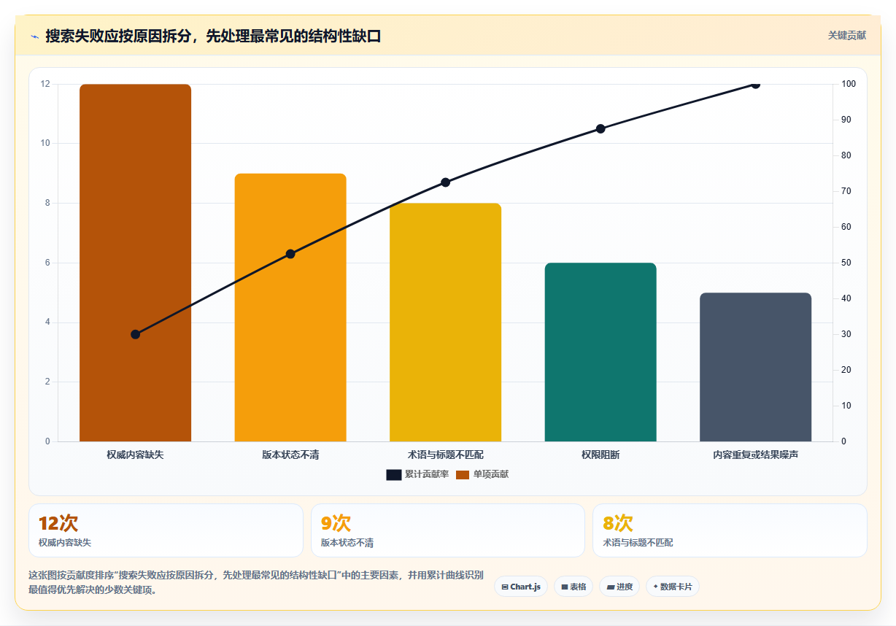This screenshot has width=896, height=626.
Task: Click the 表格 tag chip
Action: point(573,587)
